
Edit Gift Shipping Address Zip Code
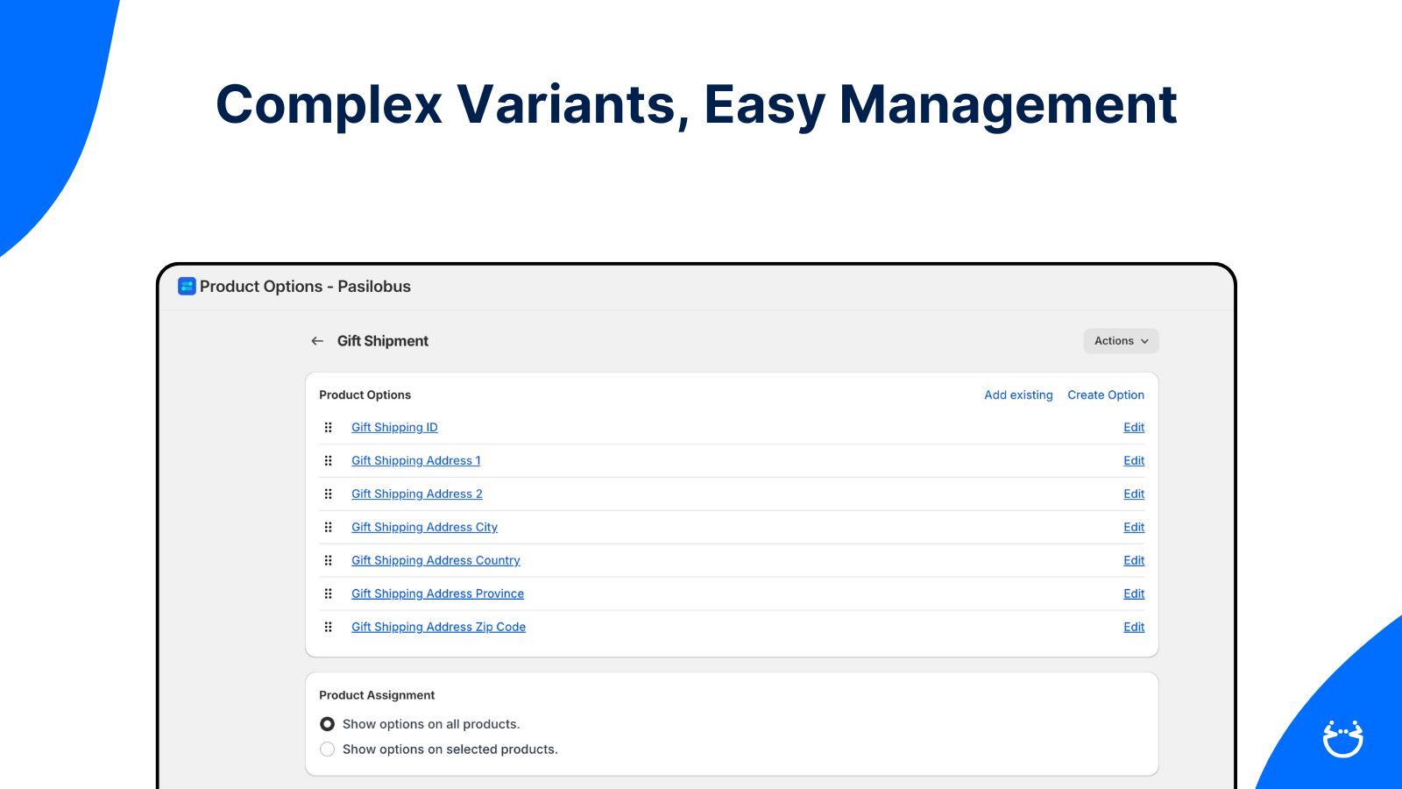(1134, 627)
